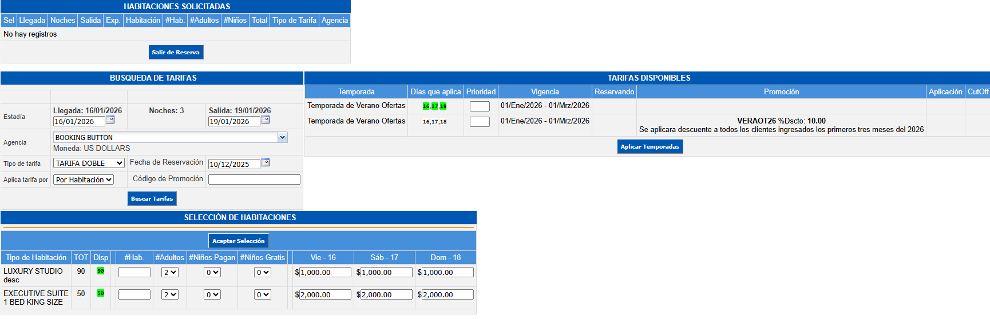The width and height of the screenshot is (990, 319).
Task: Click the Aceptar Selección button
Action: pyautogui.click(x=238, y=241)
